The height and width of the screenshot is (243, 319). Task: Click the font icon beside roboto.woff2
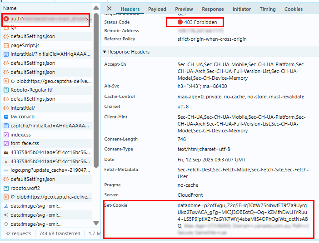pos(6,188)
